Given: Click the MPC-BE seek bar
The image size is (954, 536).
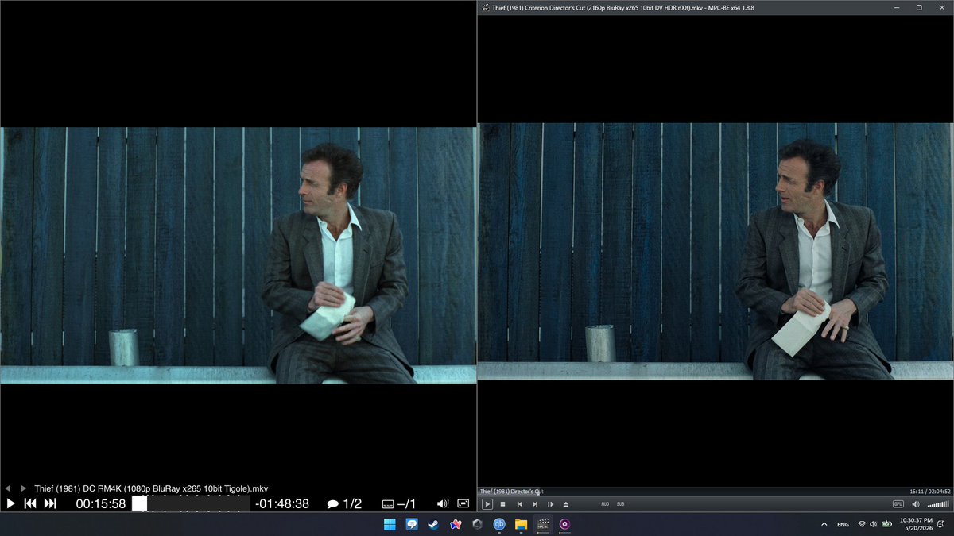Looking at the screenshot, I should [x=715, y=492].
